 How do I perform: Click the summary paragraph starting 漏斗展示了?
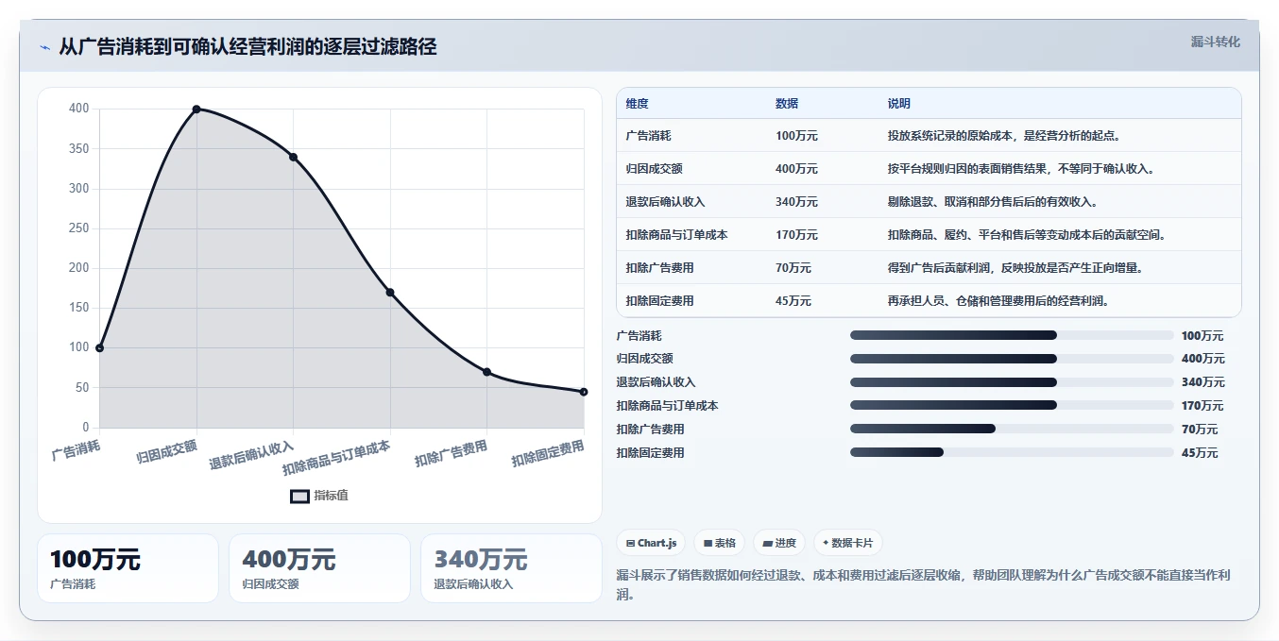click(923, 584)
